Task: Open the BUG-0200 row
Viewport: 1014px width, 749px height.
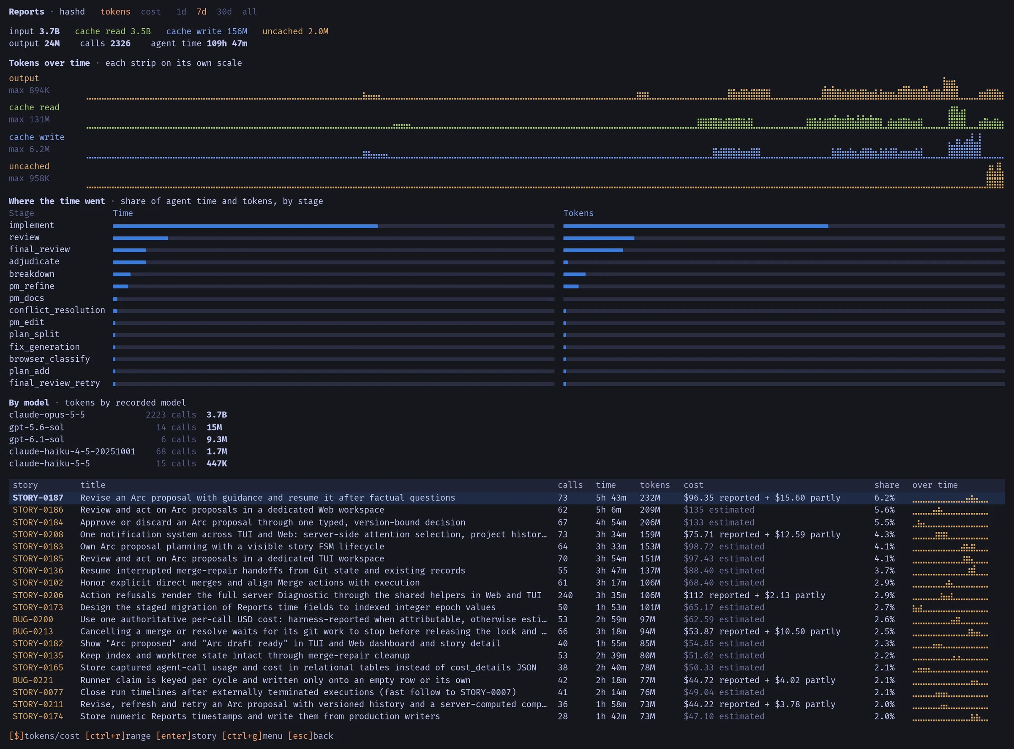Action: [507, 619]
